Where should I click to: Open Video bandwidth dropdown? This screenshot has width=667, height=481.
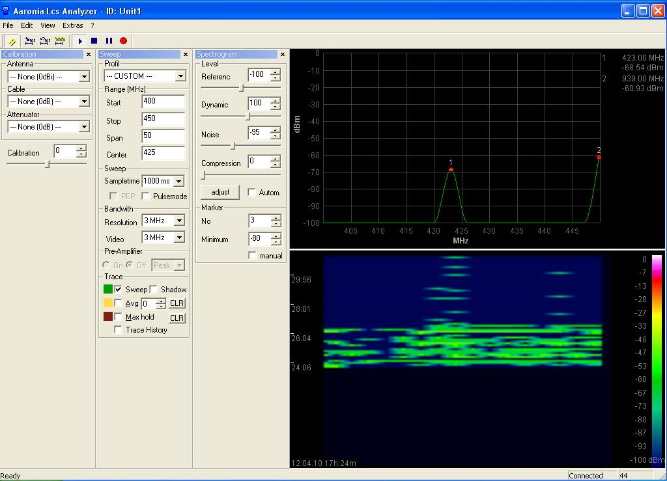click(180, 238)
